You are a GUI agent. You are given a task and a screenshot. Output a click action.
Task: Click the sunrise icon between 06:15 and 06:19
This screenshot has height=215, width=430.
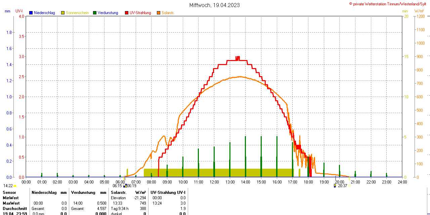click(125, 185)
